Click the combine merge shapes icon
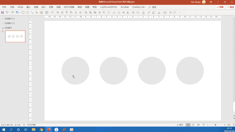This screenshot has width=235, height=132. tap(90, 12)
